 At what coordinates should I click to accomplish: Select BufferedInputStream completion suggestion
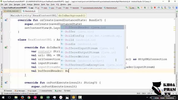click(92, 48)
